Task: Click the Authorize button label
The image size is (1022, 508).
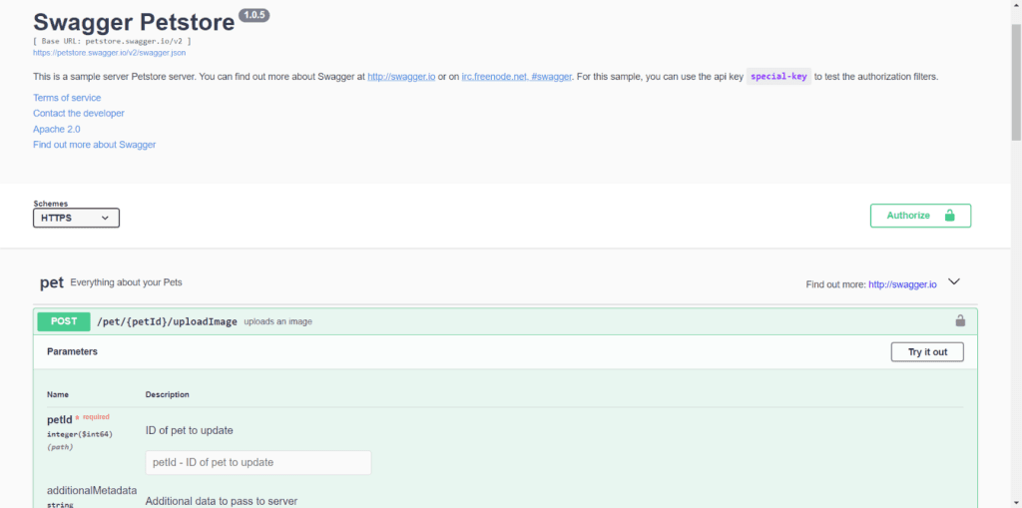Action: click(x=908, y=216)
